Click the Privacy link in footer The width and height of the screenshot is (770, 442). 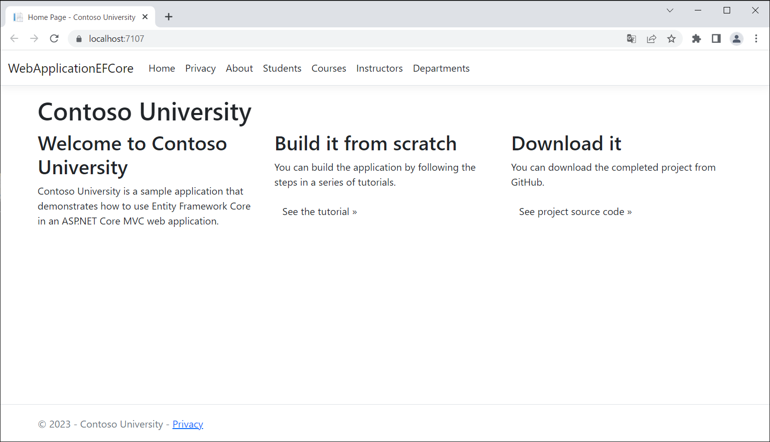pos(188,424)
